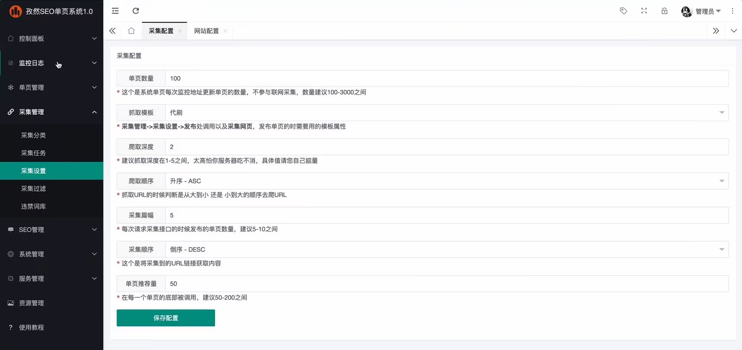Close the 网站配置 tab
This screenshot has height=350, width=742.
point(225,31)
